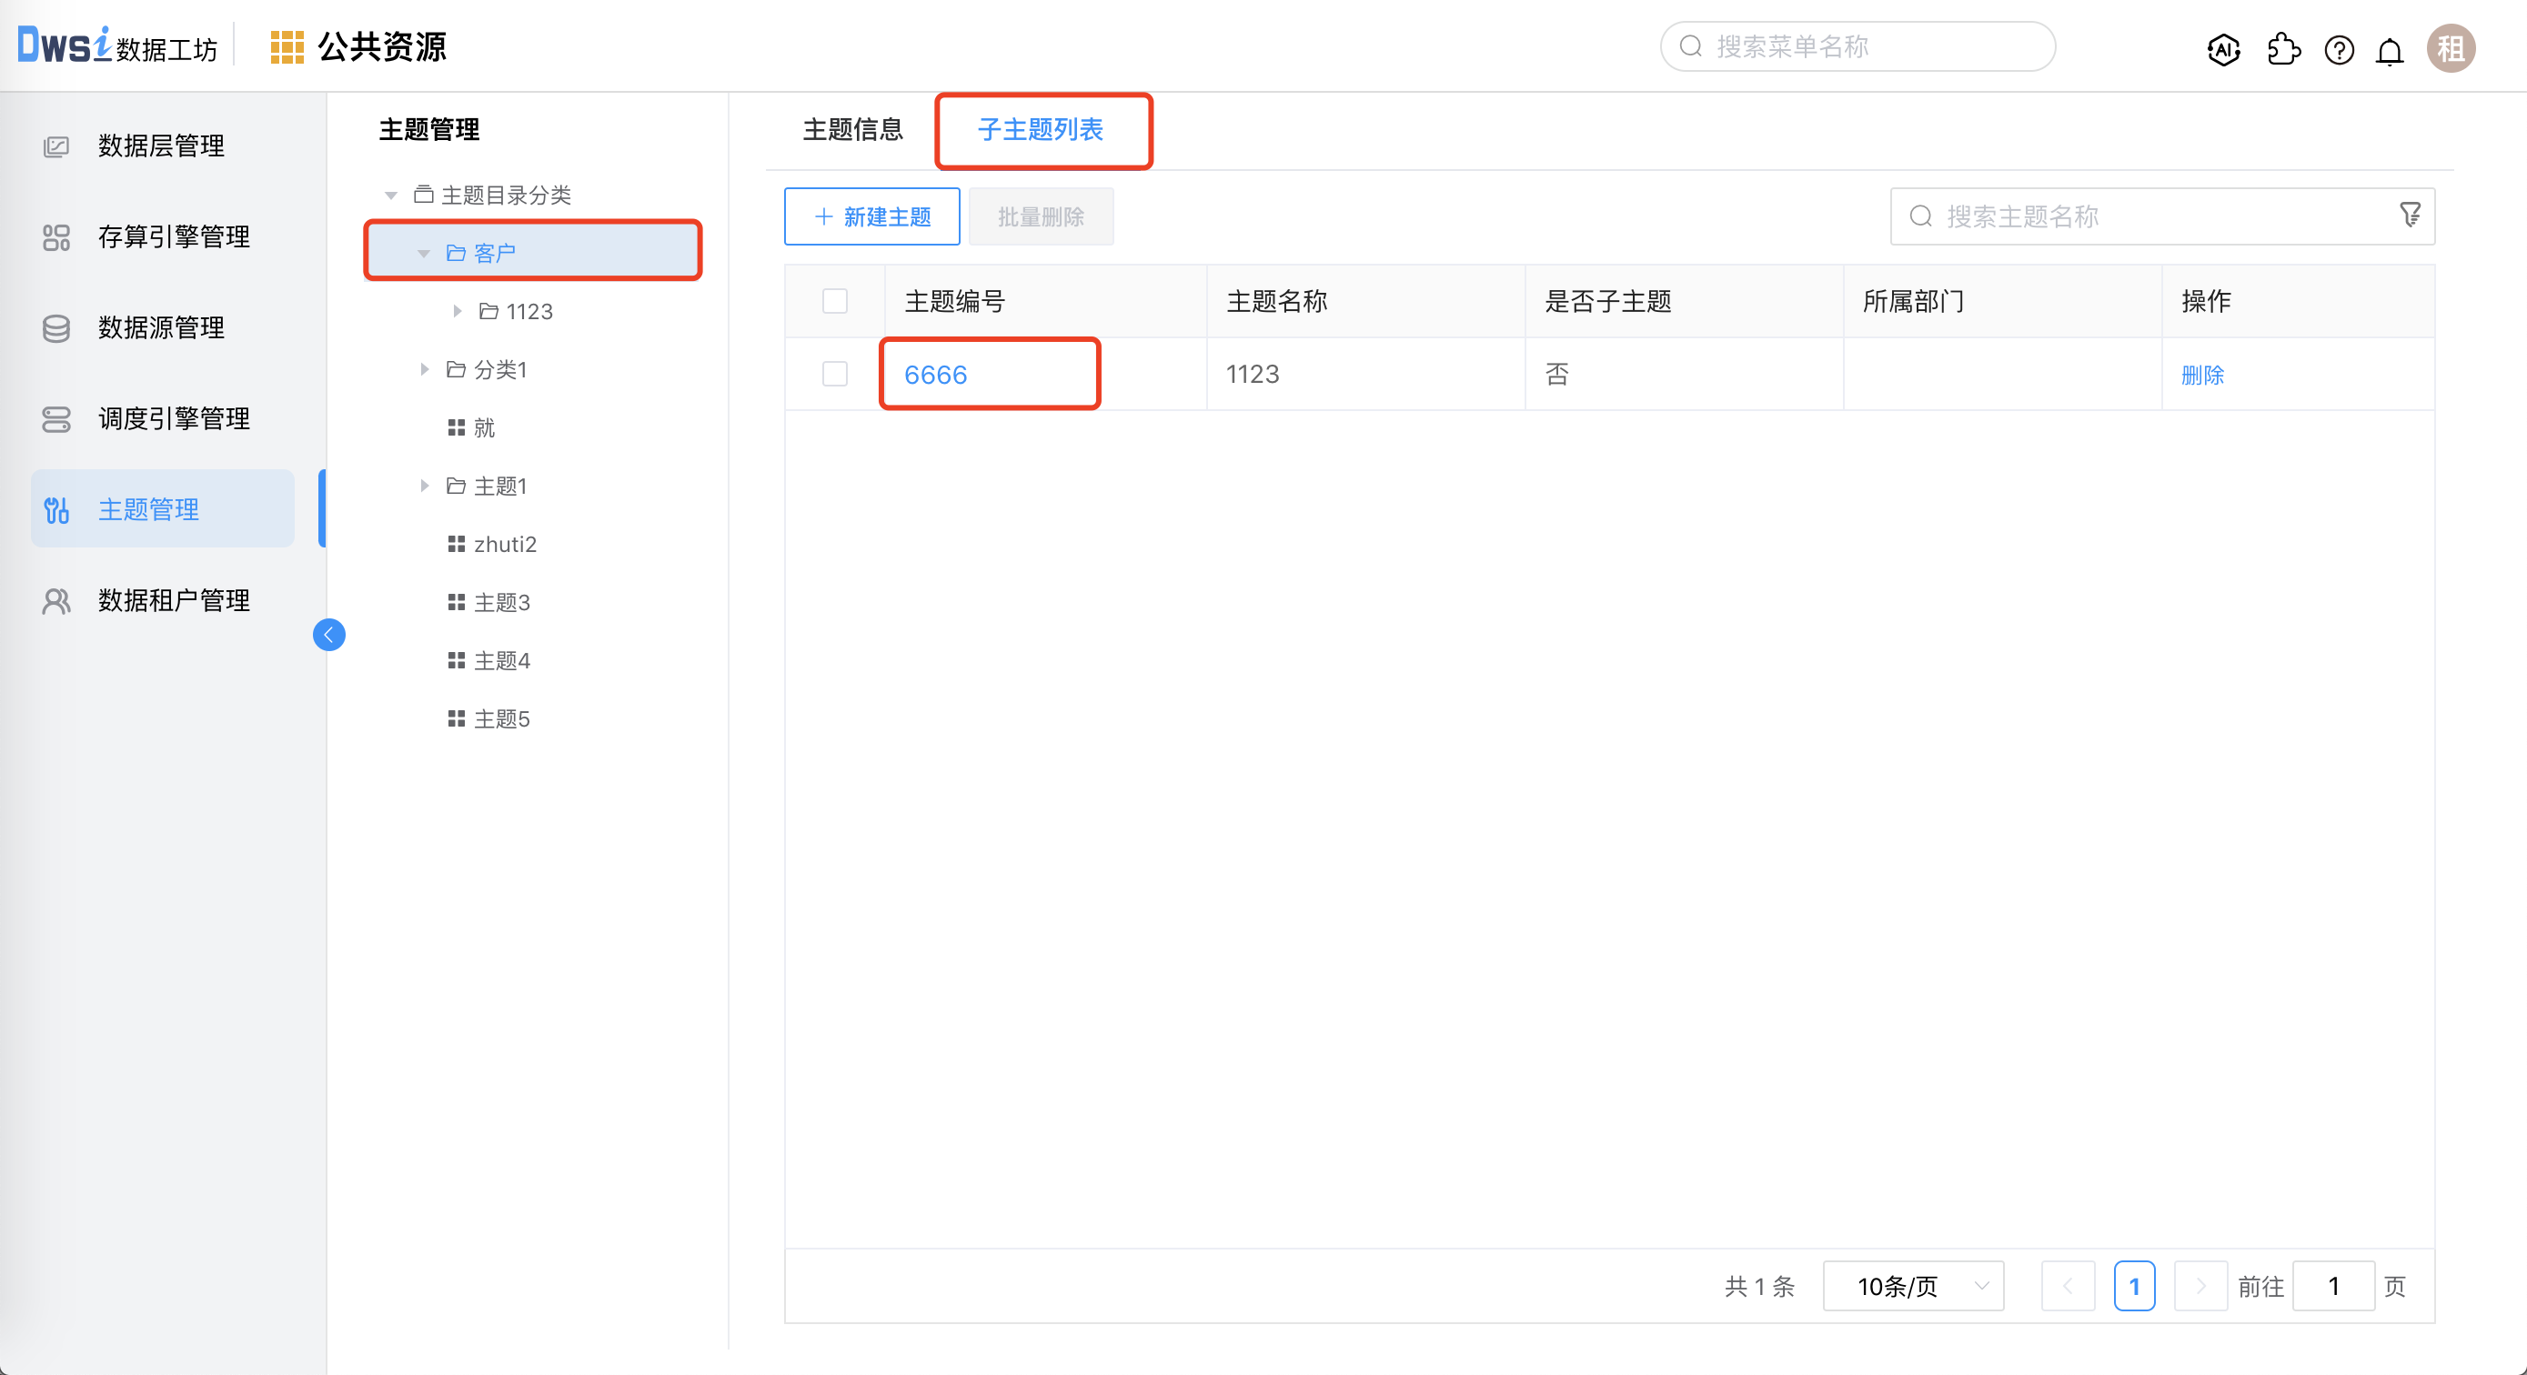Open the help question mark icon
Viewport: 2527px width, 1375px height.
click(x=2339, y=50)
